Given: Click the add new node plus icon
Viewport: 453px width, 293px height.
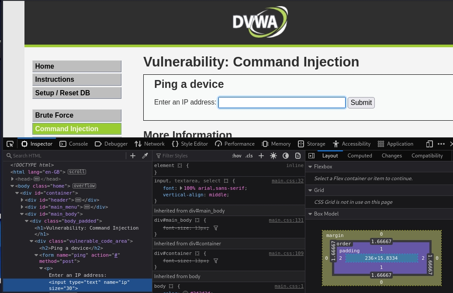Looking at the screenshot, I should pos(133,156).
